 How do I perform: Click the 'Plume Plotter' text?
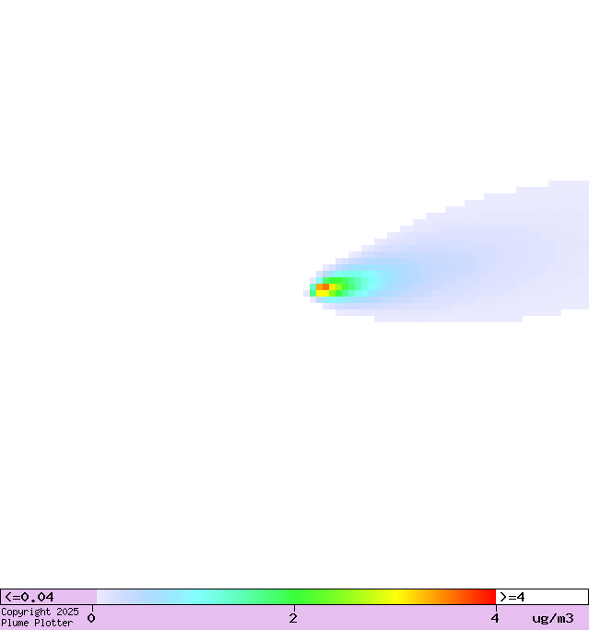click(37, 623)
